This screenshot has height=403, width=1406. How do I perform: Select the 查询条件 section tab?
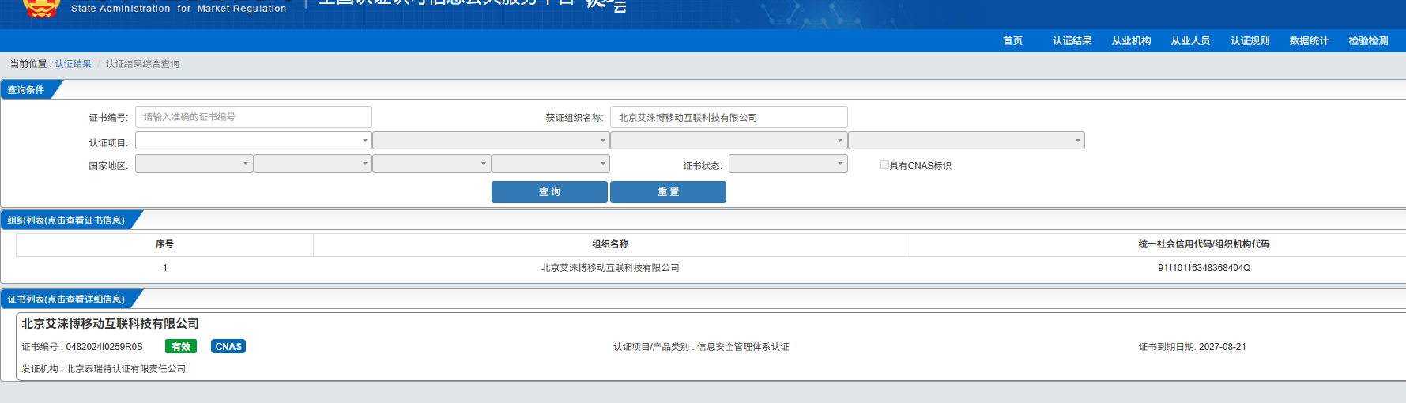coord(26,90)
